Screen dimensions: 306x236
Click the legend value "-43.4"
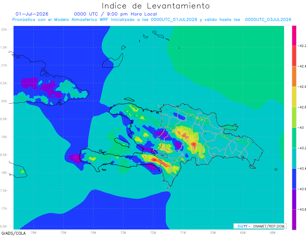click(x=302, y=169)
